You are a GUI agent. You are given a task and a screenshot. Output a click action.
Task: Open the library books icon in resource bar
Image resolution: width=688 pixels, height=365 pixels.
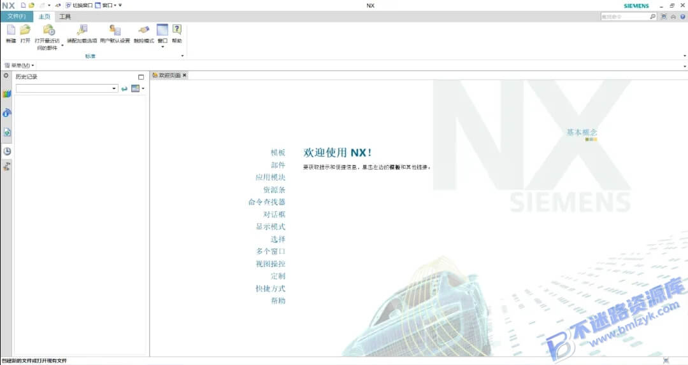tap(6, 93)
